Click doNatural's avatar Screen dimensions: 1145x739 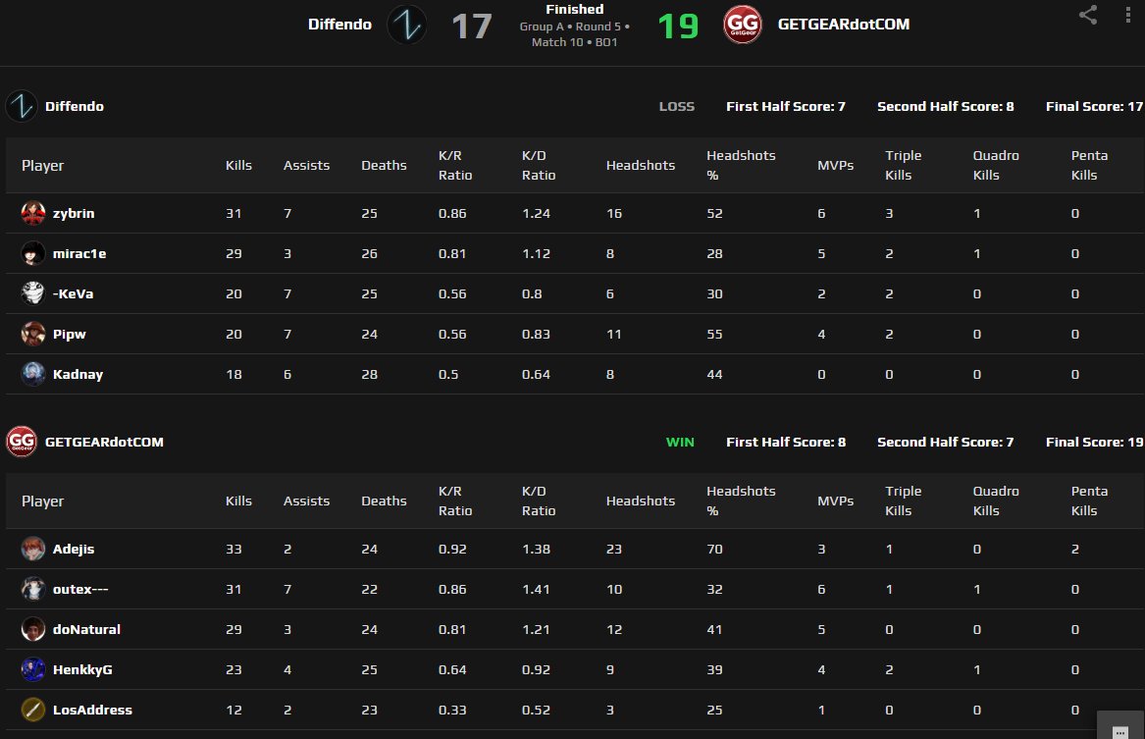coord(32,629)
